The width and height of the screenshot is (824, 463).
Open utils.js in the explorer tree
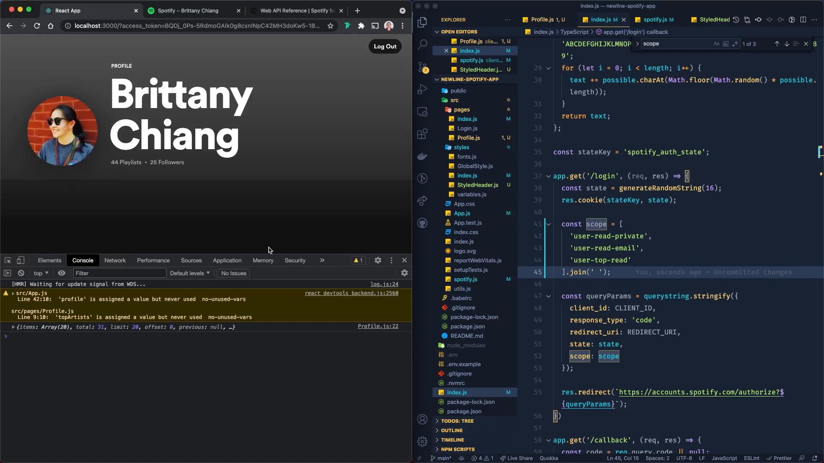click(x=462, y=289)
